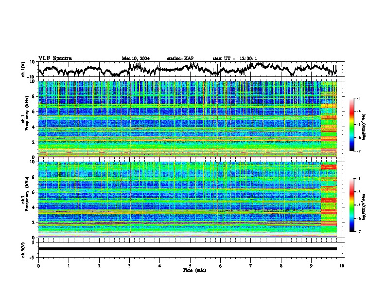The image size is (385, 298).
Task: Click time axis tick label "0"
Action: click(x=38, y=266)
